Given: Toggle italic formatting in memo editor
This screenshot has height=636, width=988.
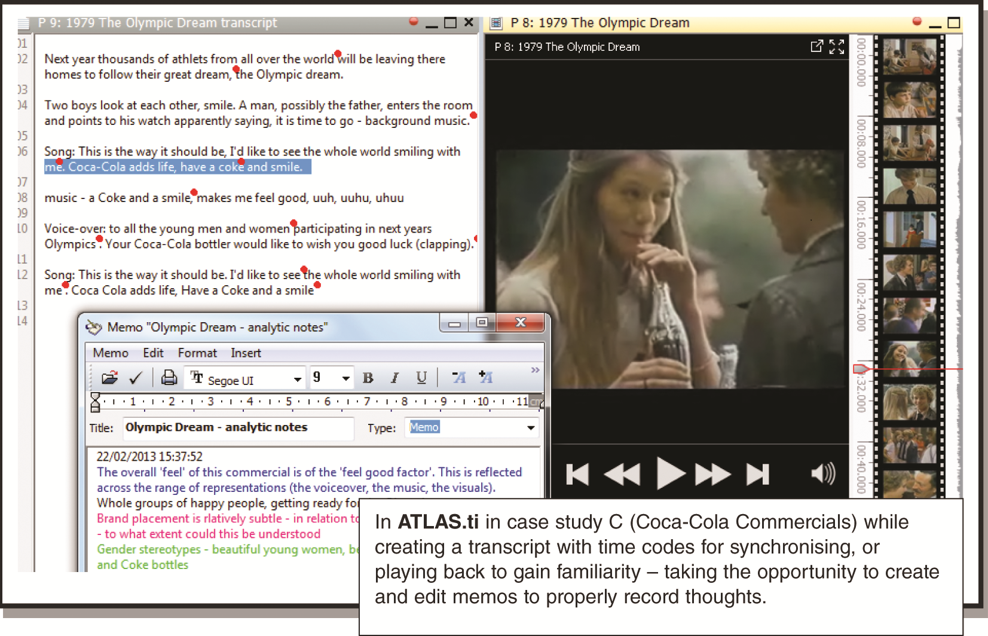Looking at the screenshot, I should coord(394,378).
